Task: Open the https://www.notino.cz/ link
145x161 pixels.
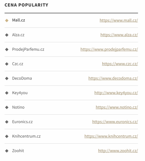Action: point(117,107)
